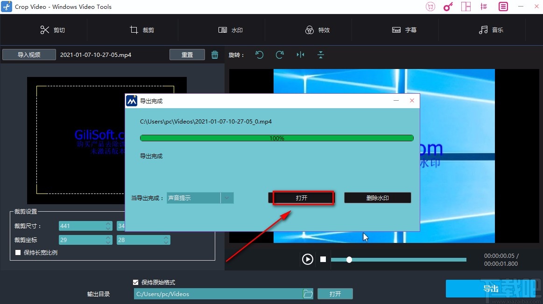Click the 删除水印 button
Viewport: 543px width, 304px height.
377,197
